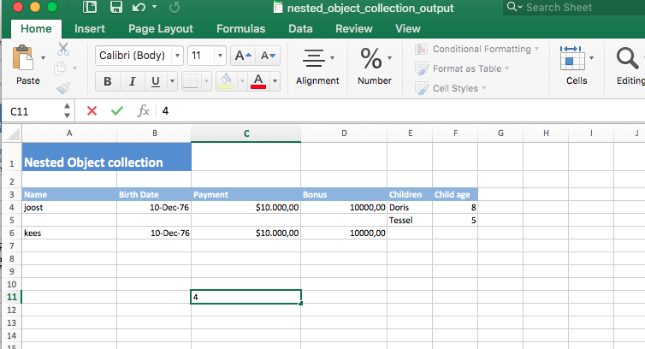This screenshot has height=349, width=645.
Task: Click the Select All corner triangle
Action: point(14,134)
